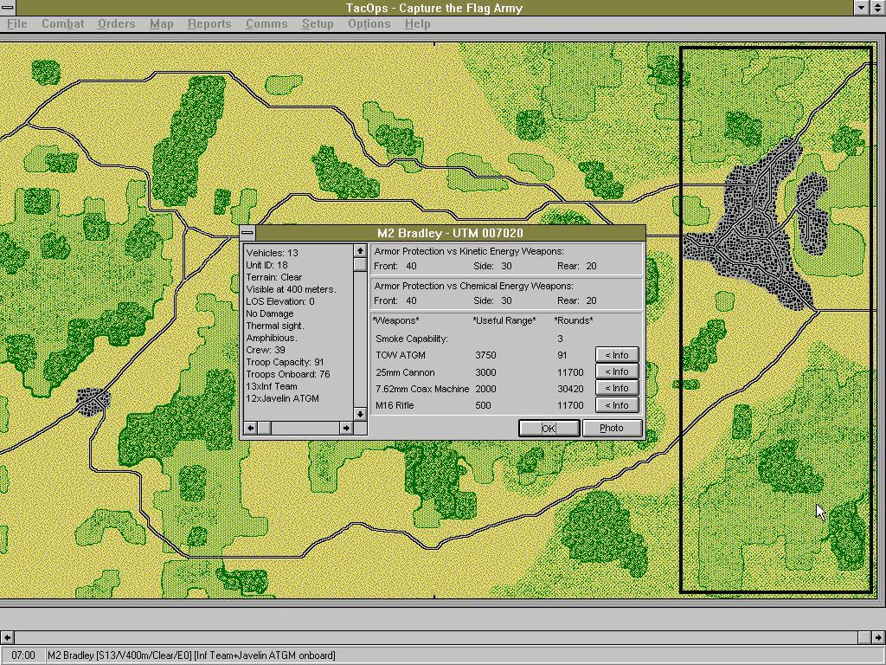Open the Comms menu
The height and width of the screenshot is (665, 886).
pyautogui.click(x=266, y=23)
